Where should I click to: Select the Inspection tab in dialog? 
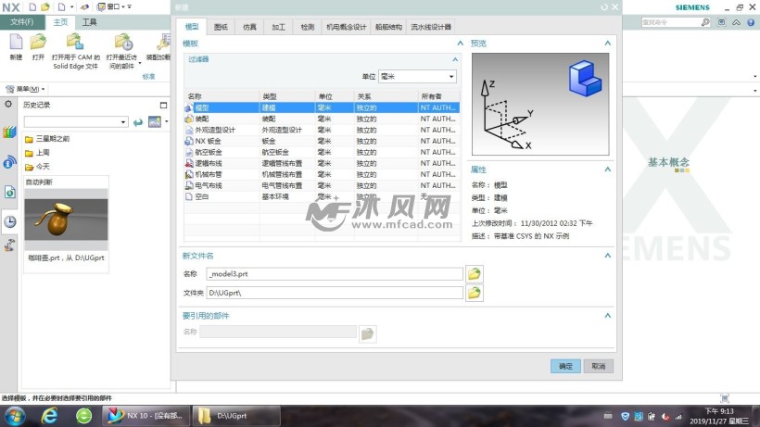308,27
